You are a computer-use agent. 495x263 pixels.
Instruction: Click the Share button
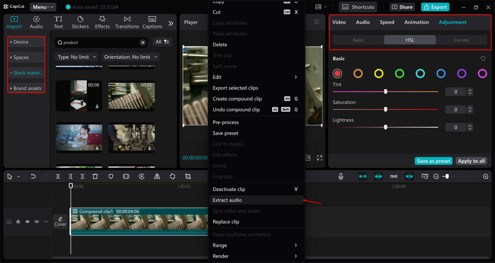tap(403, 7)
